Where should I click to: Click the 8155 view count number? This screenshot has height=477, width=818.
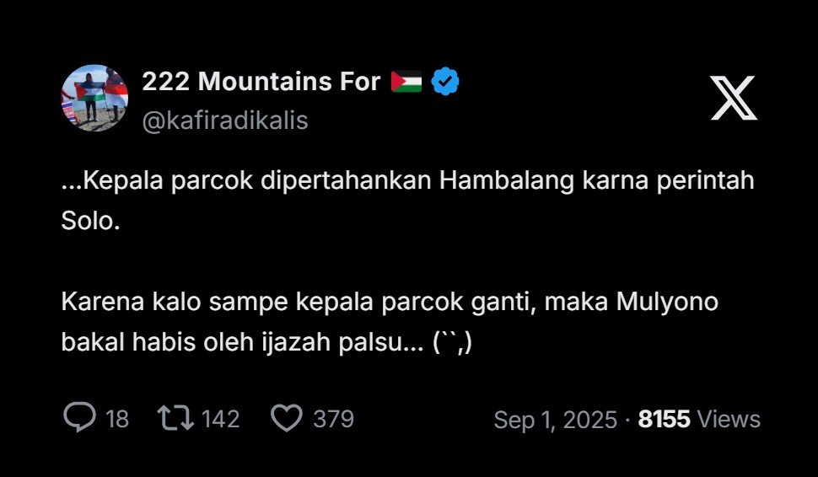click(x=665, y=420)
